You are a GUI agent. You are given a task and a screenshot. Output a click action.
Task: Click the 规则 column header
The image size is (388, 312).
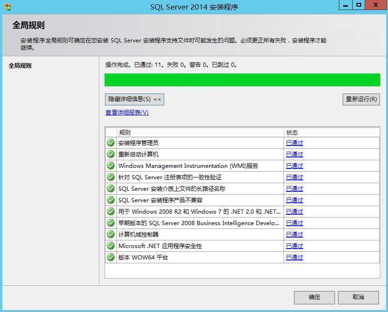200,132
